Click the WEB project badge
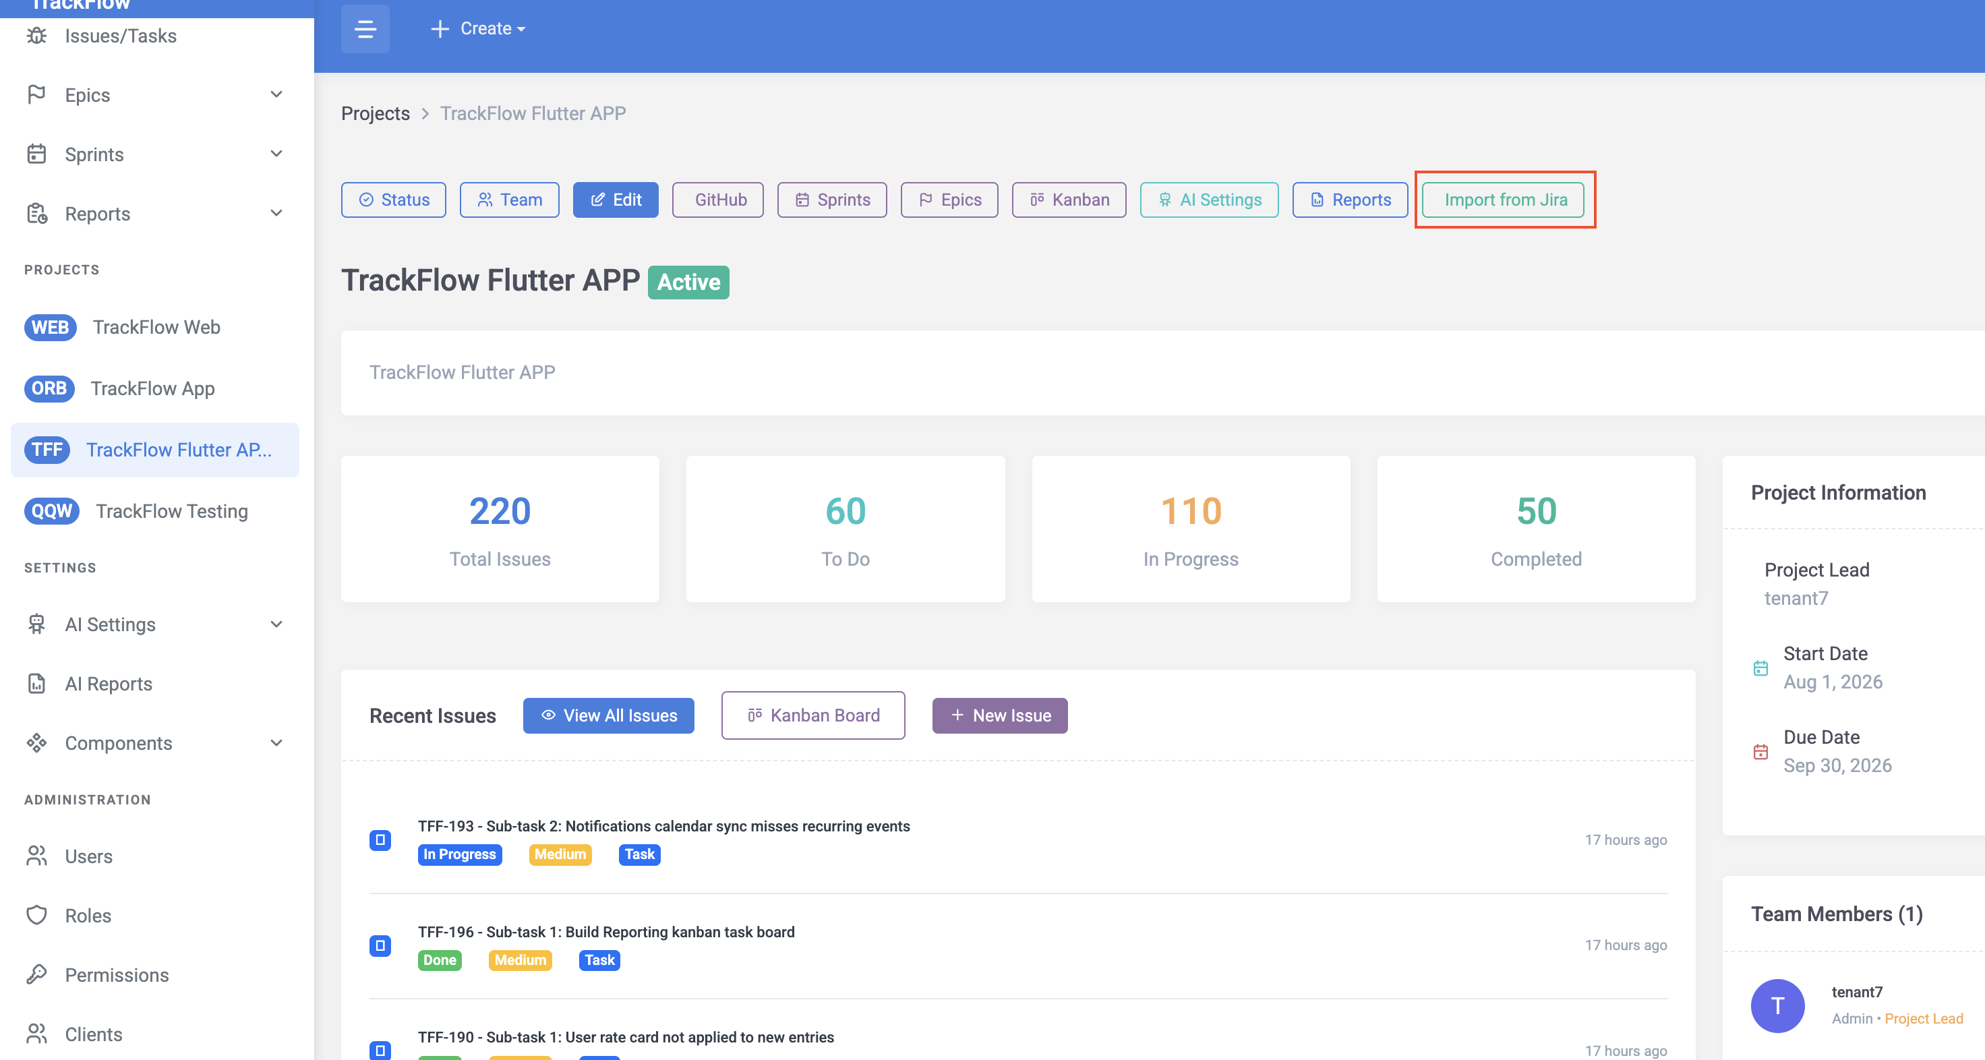This screenshot has width=1985, height=1060. tap(50, 326)
